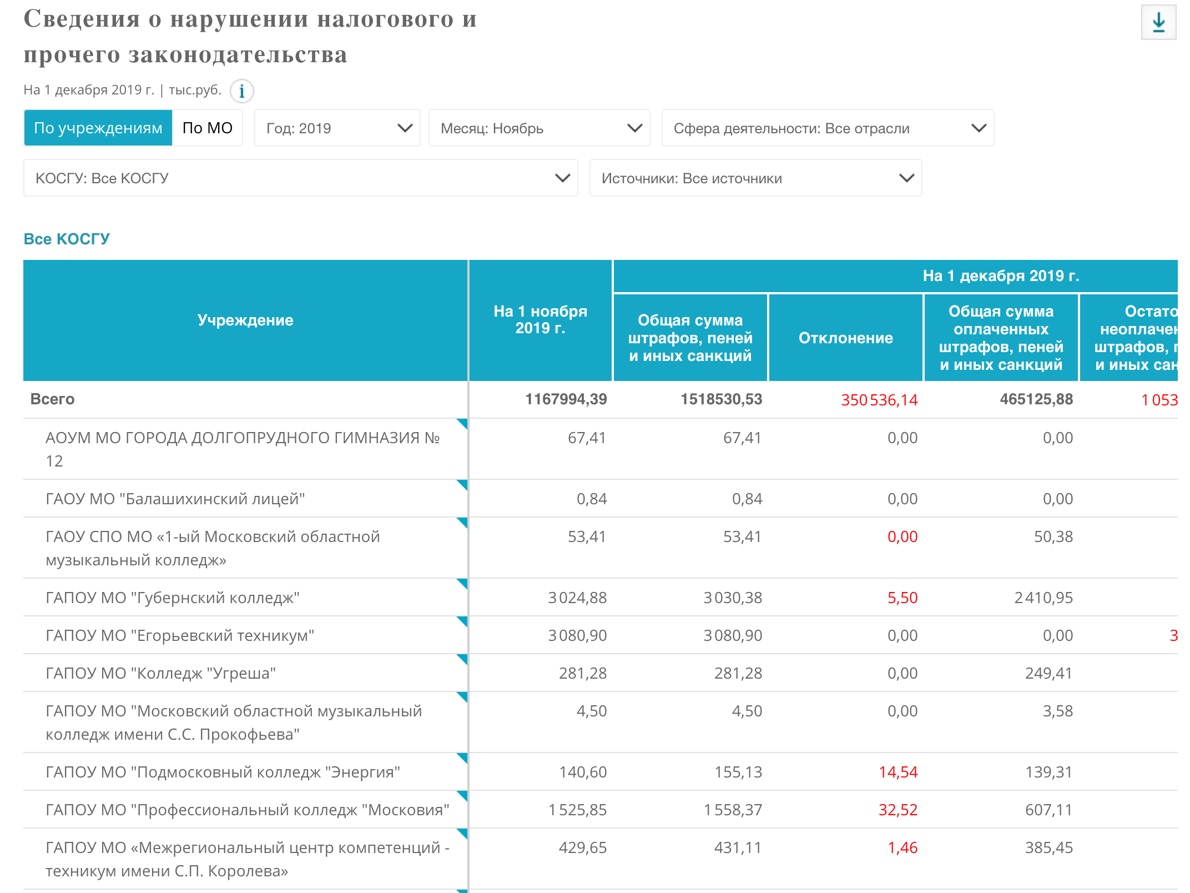Open Источники: Все источники dropdown
This screenshot has height=893, width=1190.
(756, 178)
